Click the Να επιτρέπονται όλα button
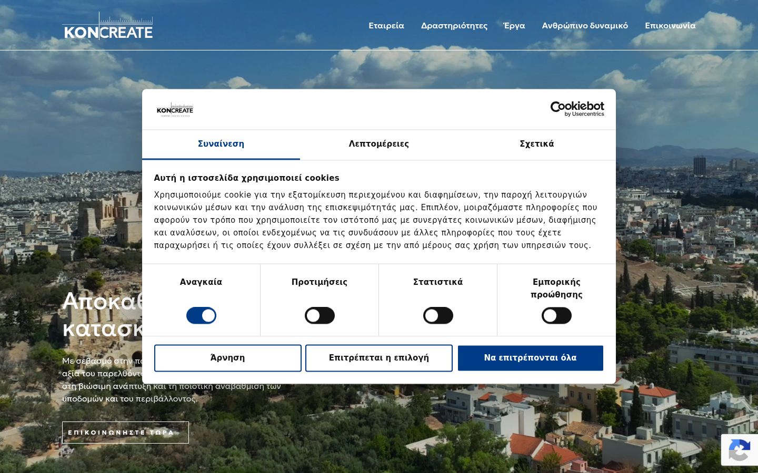 [x=531, y=358]
